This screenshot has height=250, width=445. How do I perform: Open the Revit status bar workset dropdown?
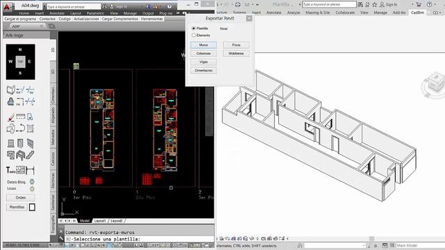point(364,245)
